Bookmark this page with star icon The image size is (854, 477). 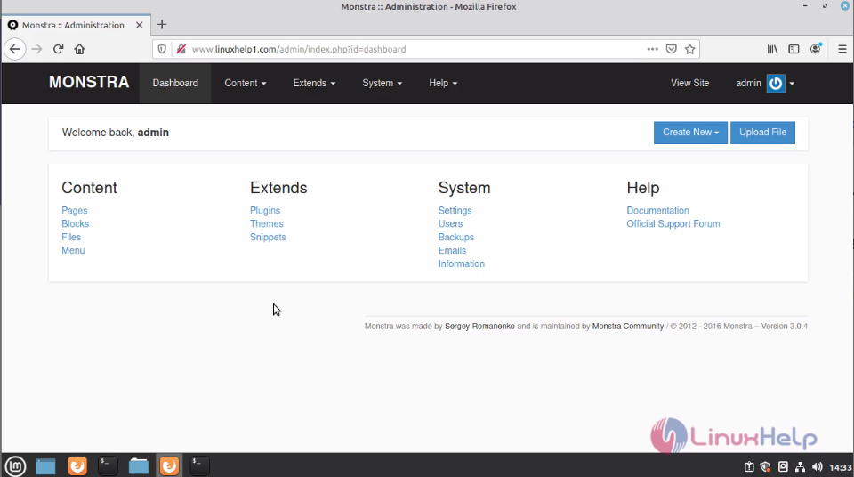click(x=690, y=49)
